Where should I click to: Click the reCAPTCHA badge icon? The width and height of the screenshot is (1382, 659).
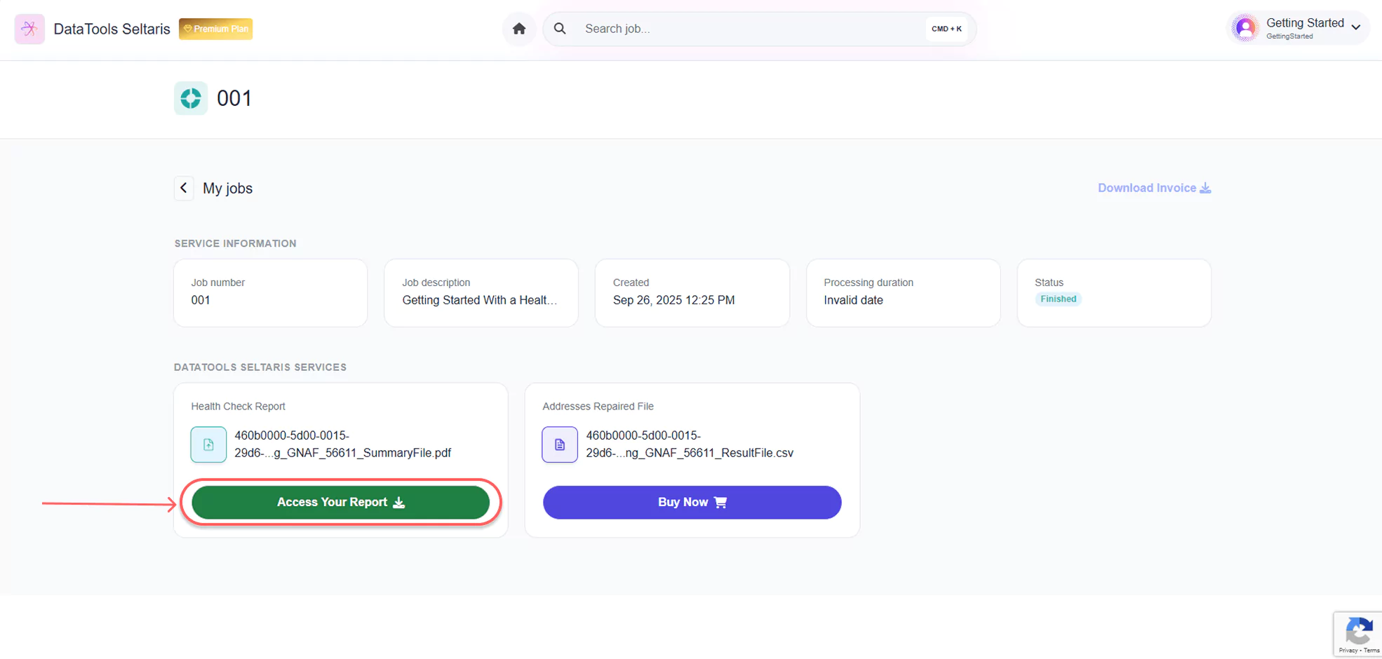1358,632
